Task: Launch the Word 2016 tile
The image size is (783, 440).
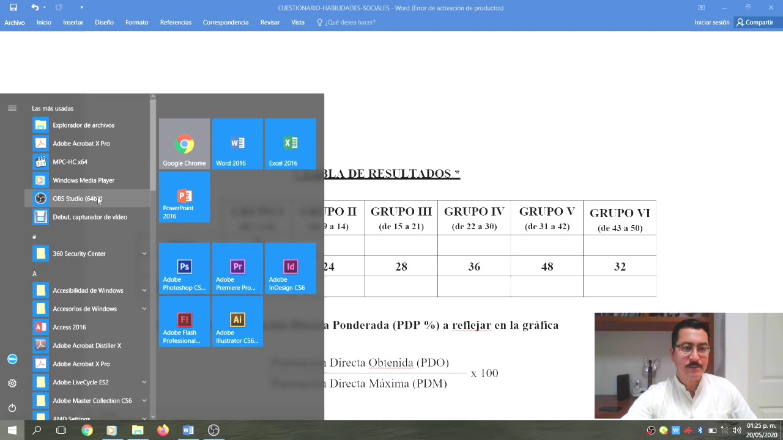Action: pos(237,144)
